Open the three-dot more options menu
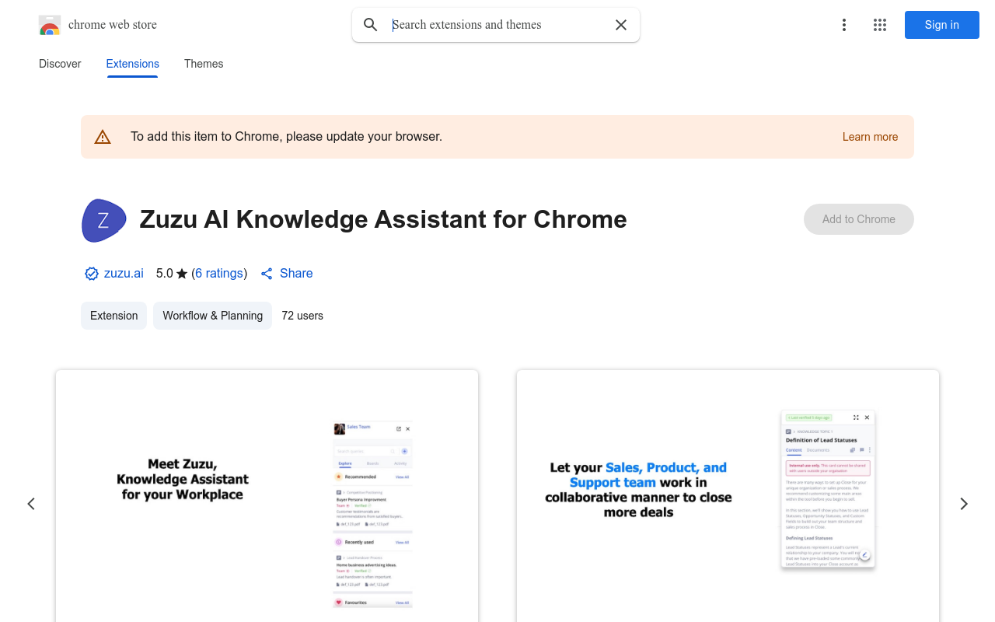 844,25
